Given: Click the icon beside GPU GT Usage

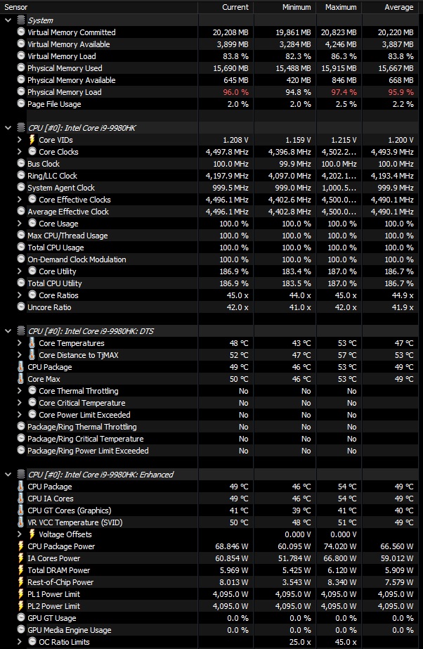Looking at the screenshot, I should (20, 618).
